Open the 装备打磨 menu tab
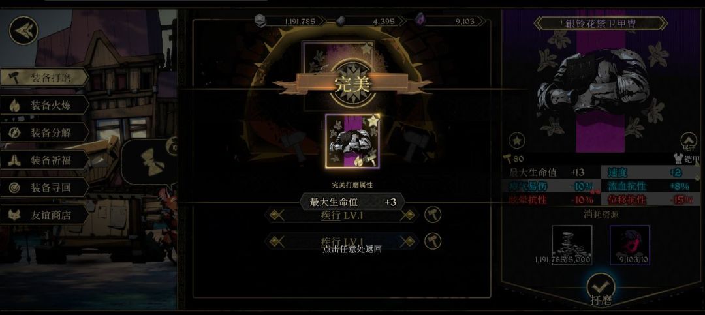 (x=44, y=78)
